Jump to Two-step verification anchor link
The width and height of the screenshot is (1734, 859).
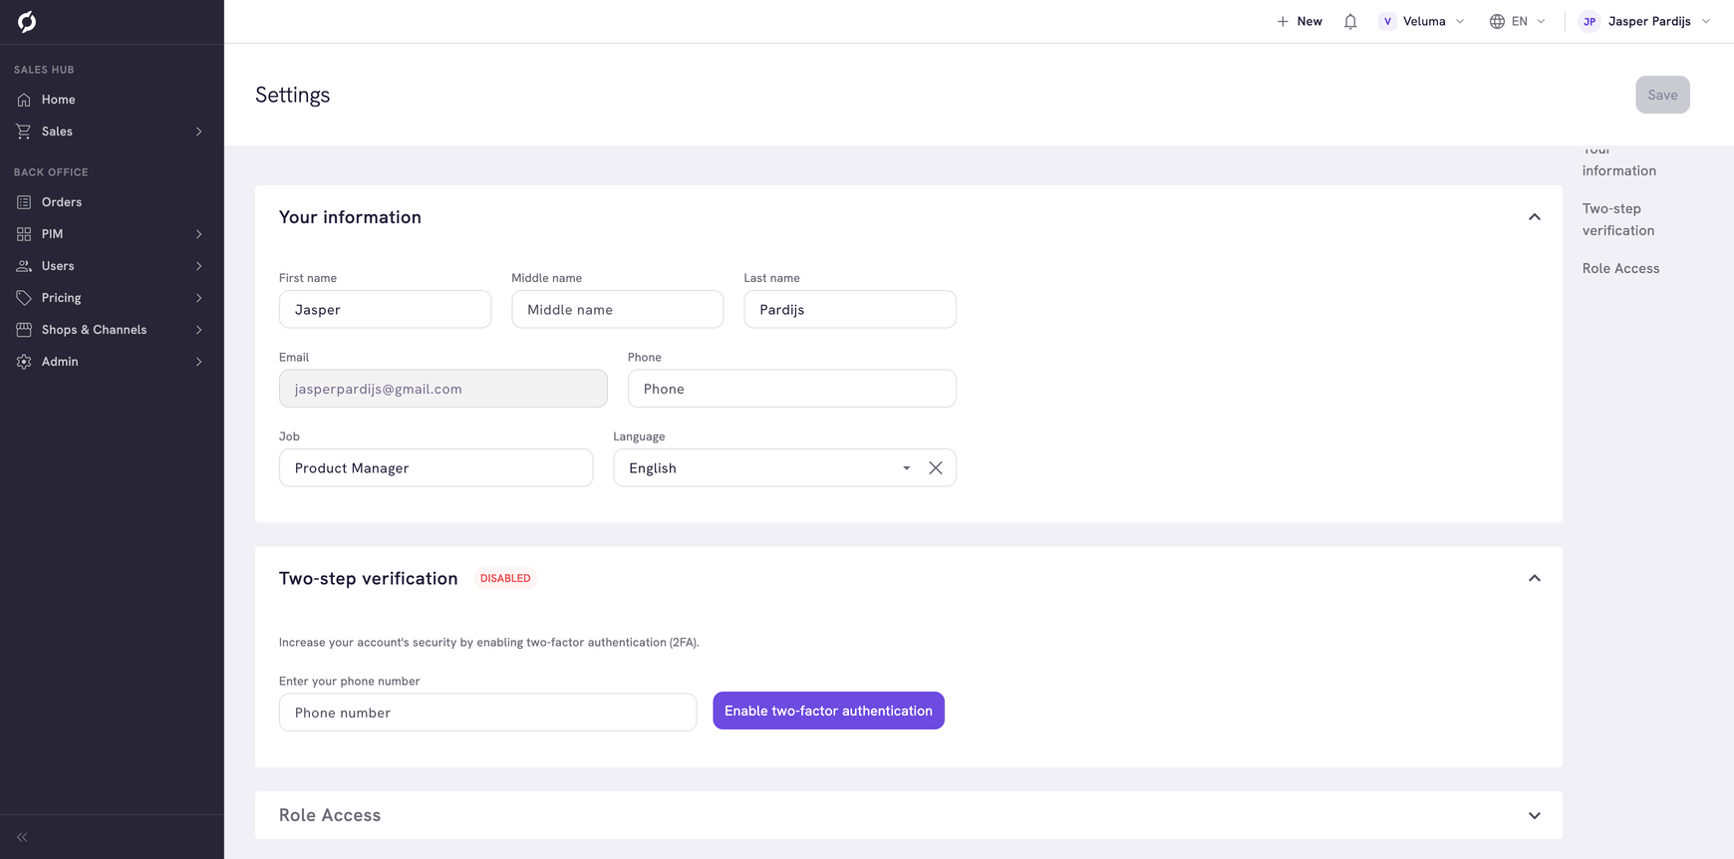1618,219
